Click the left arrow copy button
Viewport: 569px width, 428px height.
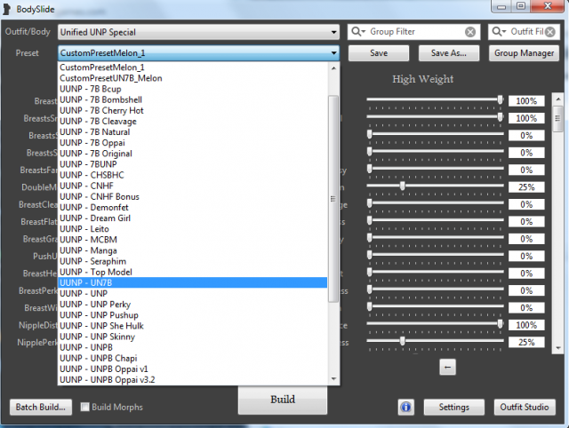[x=448, y=366]
